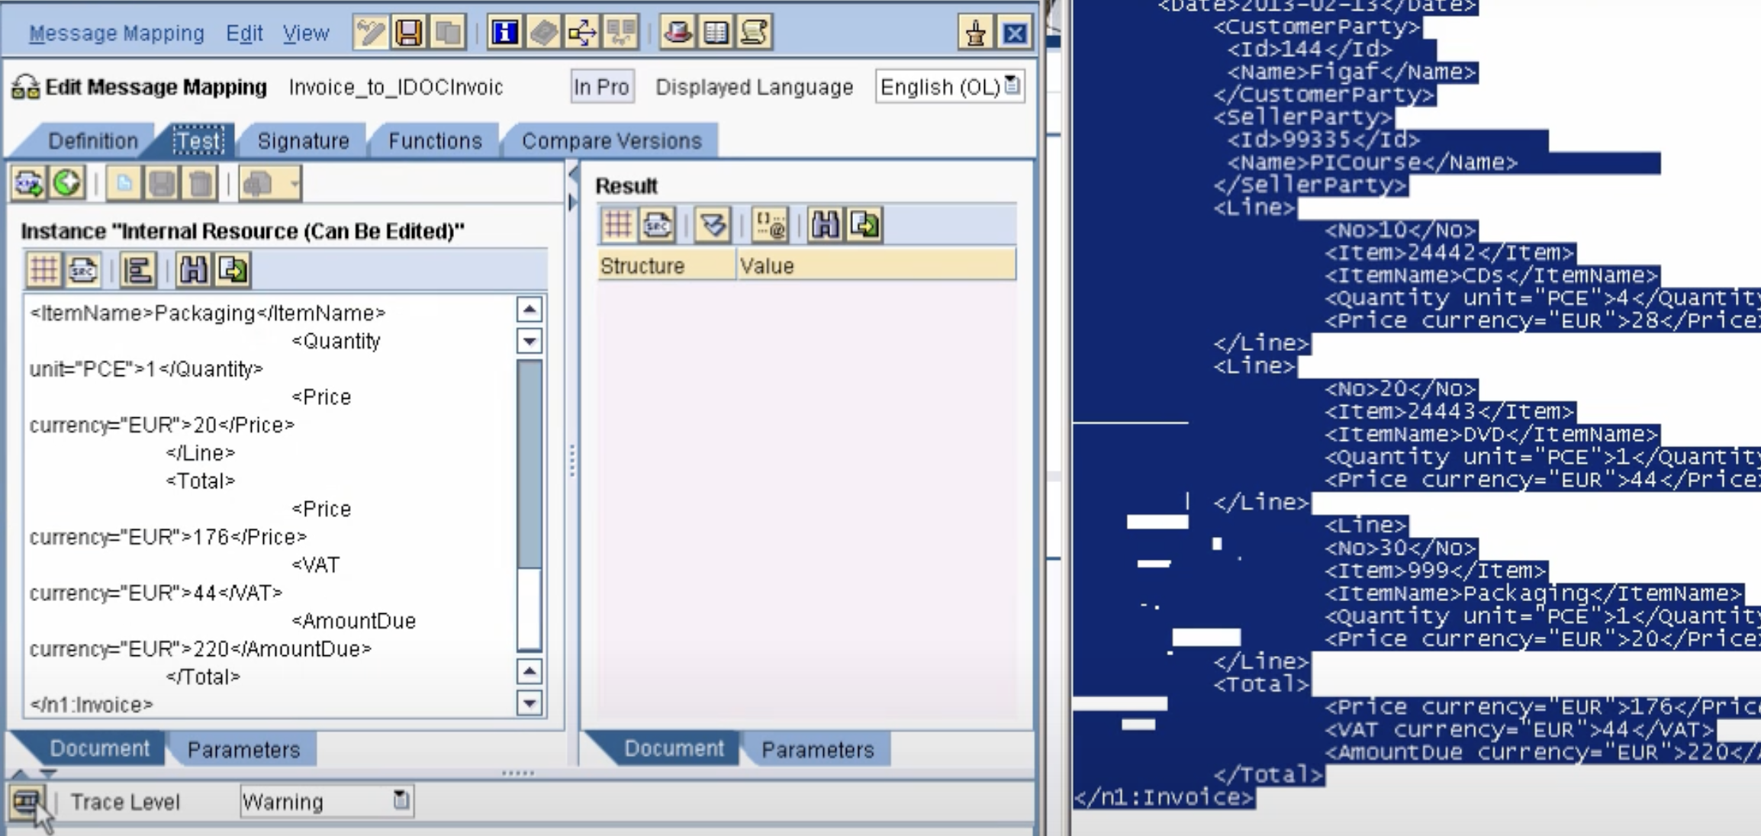Screen dimensions: 1761x836
Task: Click the In Pro status button
Action: 601,87
